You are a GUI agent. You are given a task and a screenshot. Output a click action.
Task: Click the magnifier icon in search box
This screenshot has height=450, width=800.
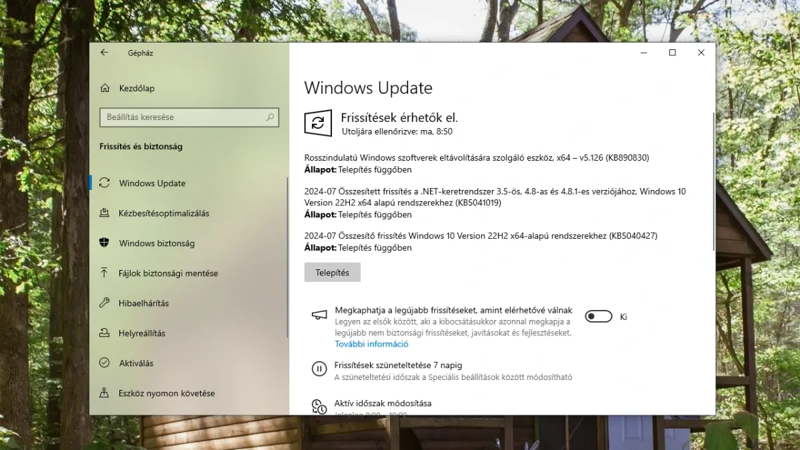pos(270,117)
